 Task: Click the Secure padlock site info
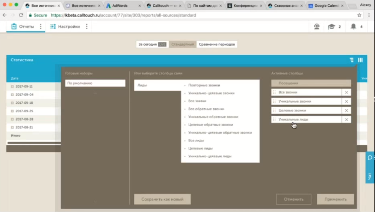(x=38, y=15)
